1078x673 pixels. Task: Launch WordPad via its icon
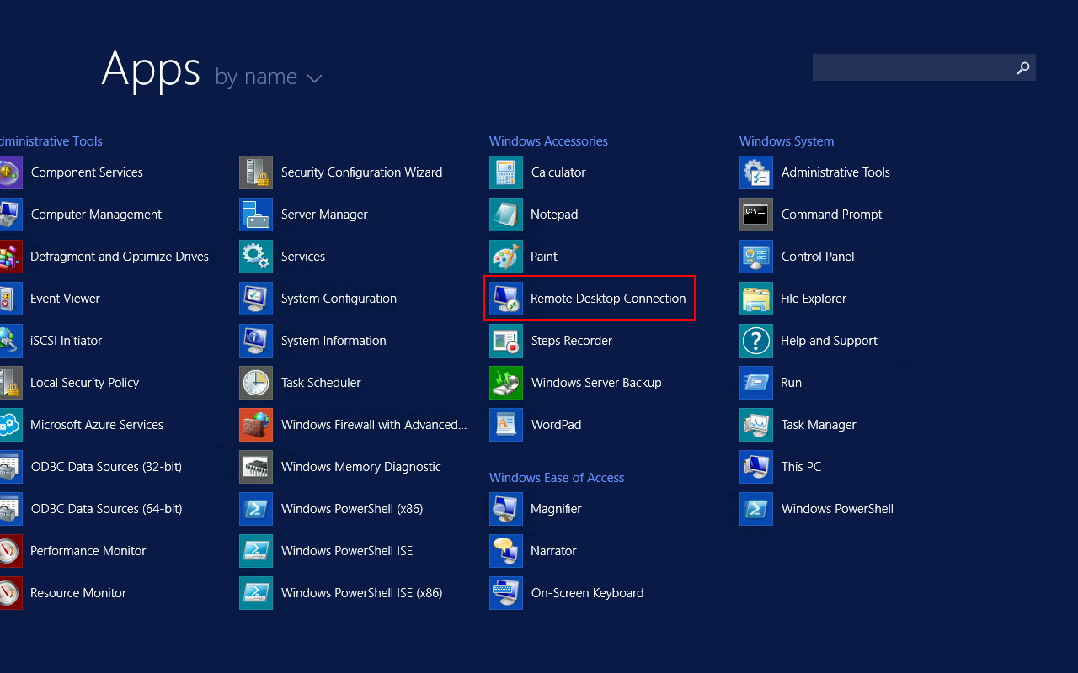(x=506, y=425)
